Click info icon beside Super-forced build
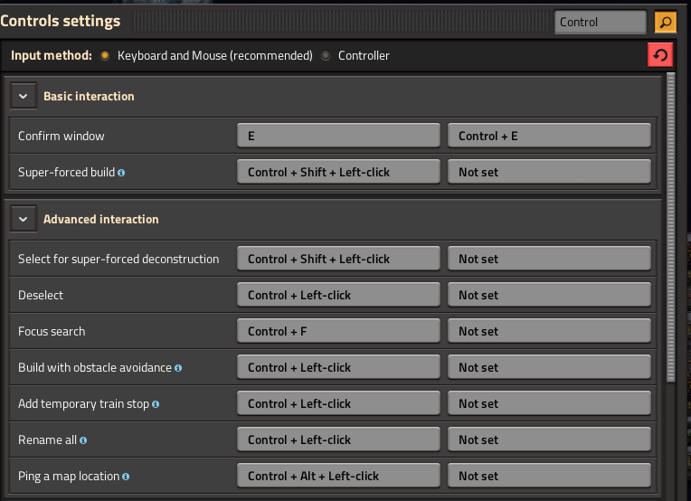 point(121,173)
